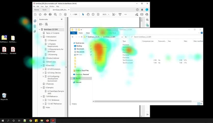Click the Bookmarks ribbon icon in left rail
This screenshot has width=213, height=123.
click(x=35, y=26)
